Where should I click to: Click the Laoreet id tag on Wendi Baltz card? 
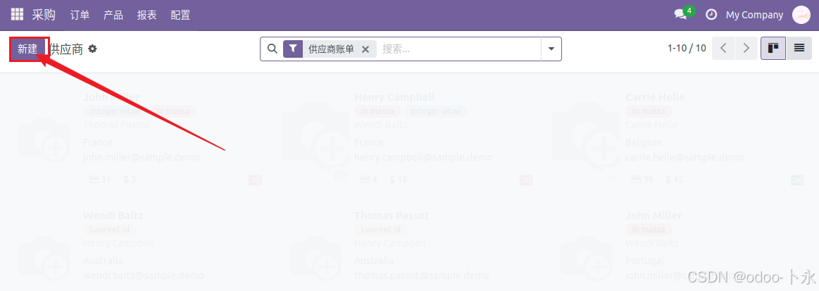coord(110,230)
